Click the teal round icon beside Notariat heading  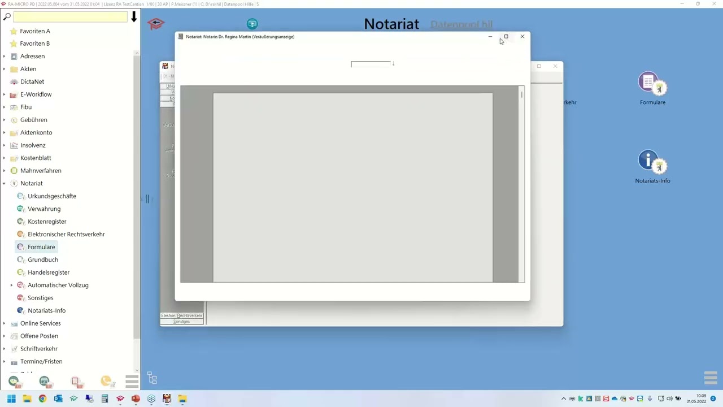coord(252,24)
